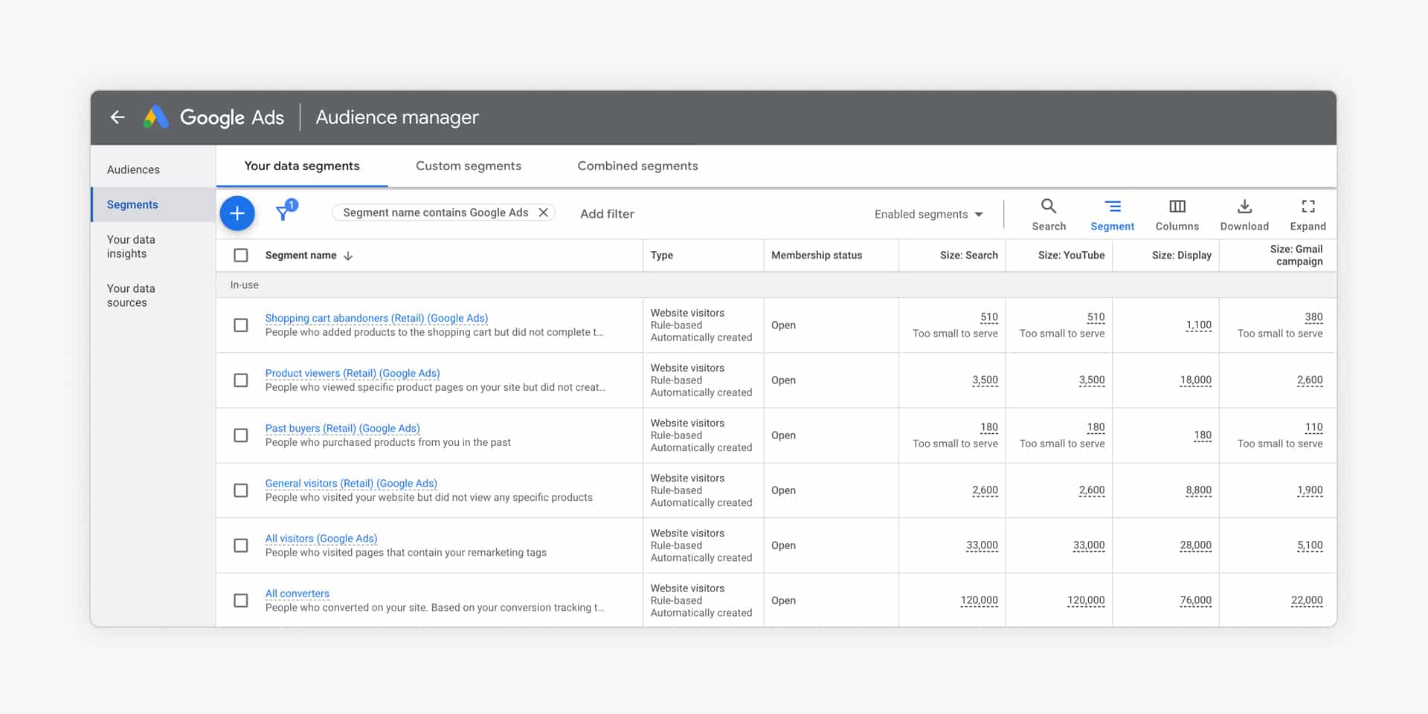Open All visitors (Google Ads) segment link
Screen dimensions: 1428x714
tap(321, 538)
